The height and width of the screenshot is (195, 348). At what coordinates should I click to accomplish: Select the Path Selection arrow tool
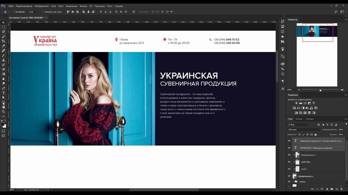(x=3, y=97)
